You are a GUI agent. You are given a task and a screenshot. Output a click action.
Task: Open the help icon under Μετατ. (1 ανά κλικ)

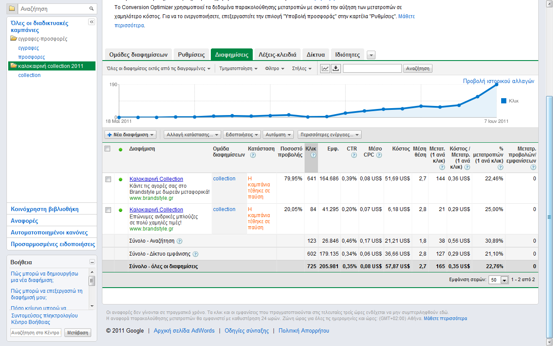pos(442,167)
